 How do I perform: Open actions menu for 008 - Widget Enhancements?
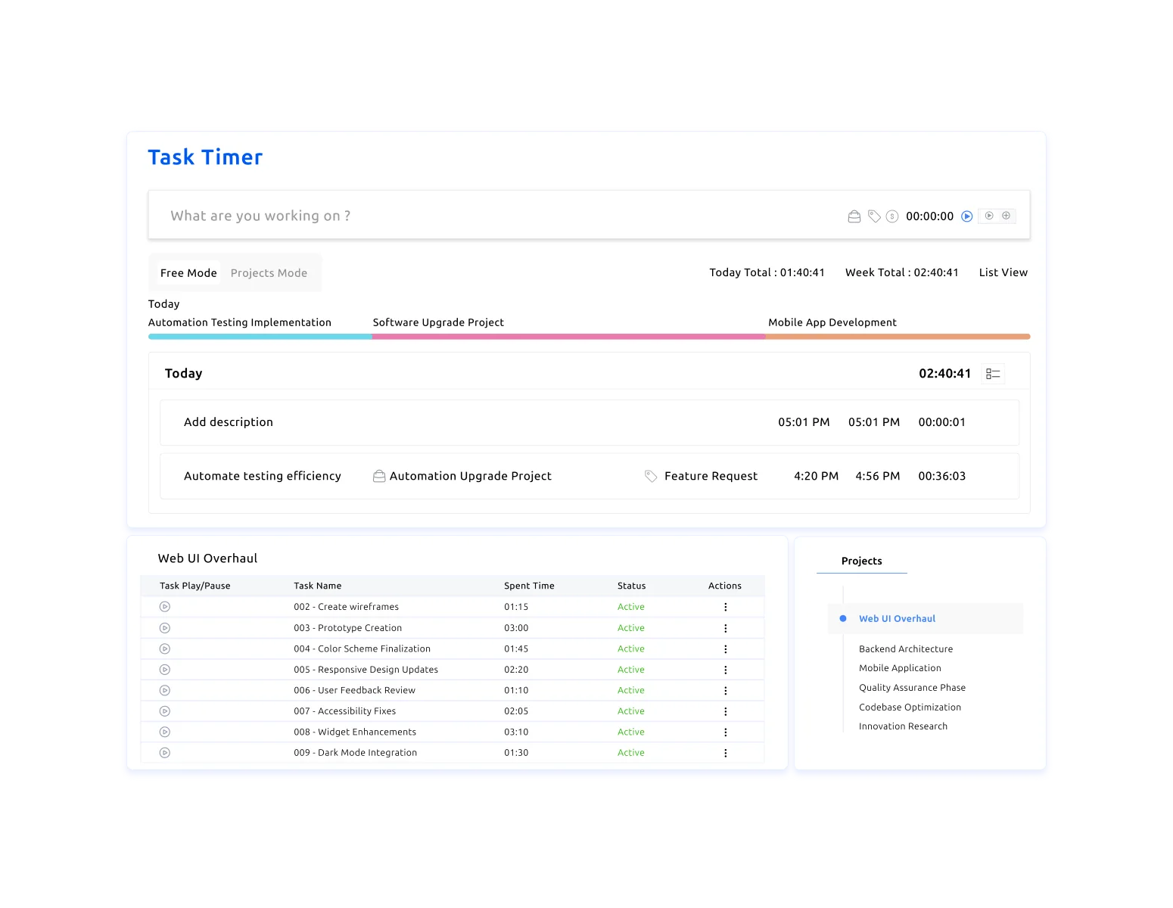tap(725, 732)
